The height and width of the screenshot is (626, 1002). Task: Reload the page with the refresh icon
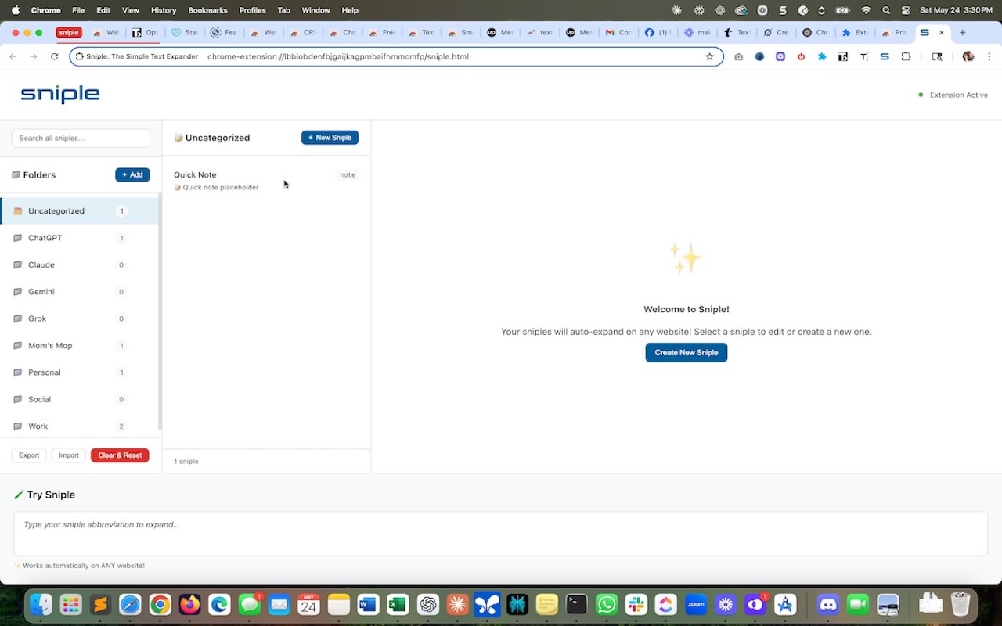(54, 56)
